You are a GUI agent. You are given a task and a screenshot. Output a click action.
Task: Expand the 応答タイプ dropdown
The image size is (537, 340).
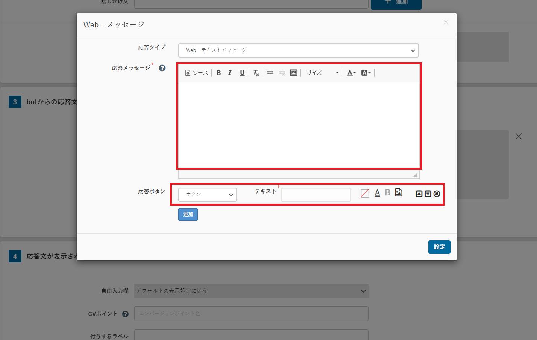click(298, 50)
